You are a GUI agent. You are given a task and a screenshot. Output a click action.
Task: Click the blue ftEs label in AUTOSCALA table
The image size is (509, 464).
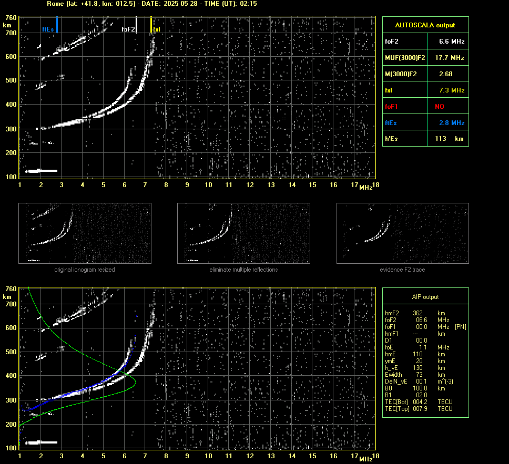(x=391, y=122)
